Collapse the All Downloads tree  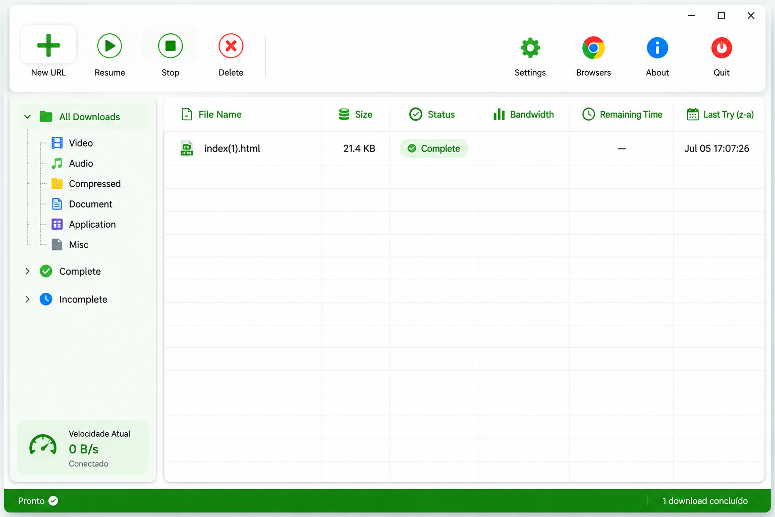[27, 117]
